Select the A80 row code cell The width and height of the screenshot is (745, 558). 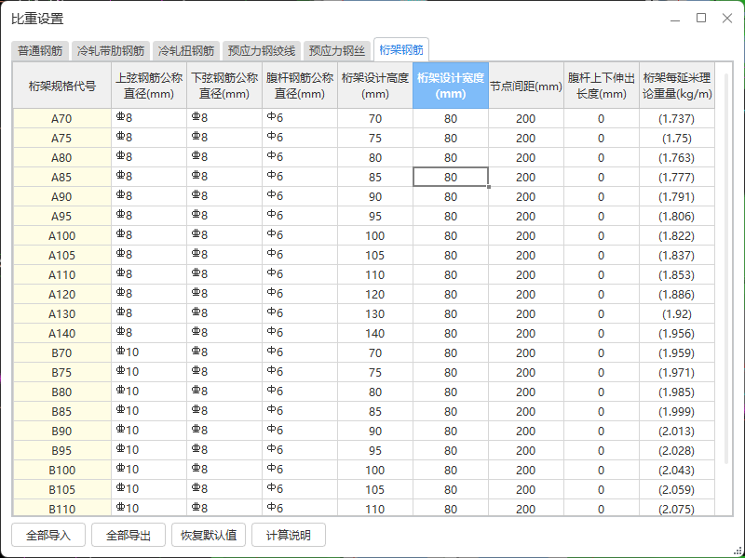tap(62, 157)
